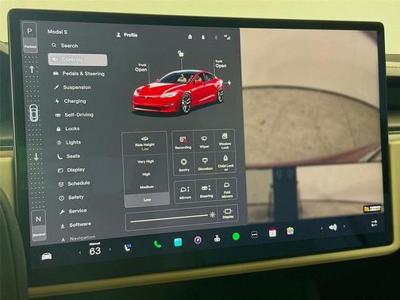Open the Safety menu
Viewport: 400px width, 300px height.
(71, 198)
